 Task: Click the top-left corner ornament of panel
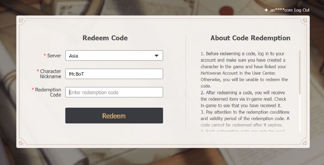(21, 20)
